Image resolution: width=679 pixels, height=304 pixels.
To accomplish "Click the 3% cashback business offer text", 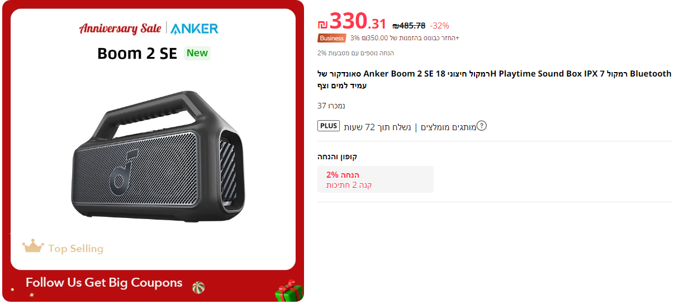I will (x=405, y=38).
